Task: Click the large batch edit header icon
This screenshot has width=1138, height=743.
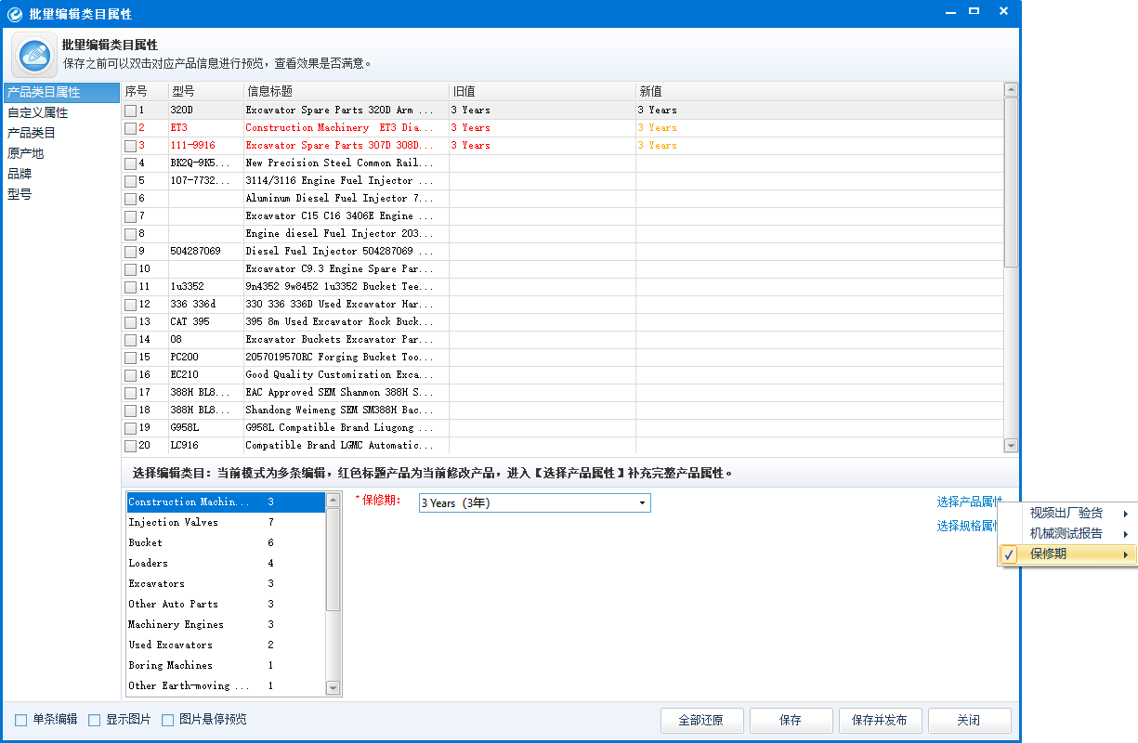Action: point(34,56)
